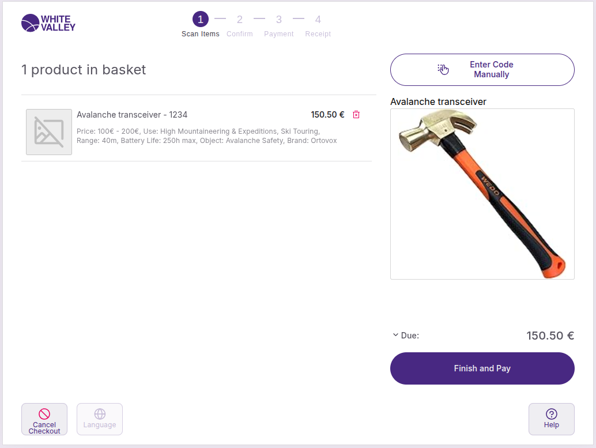This screenshot has width=596, height=448.
Task: Go to step 4 Receipt
Action: pos(318,20)
